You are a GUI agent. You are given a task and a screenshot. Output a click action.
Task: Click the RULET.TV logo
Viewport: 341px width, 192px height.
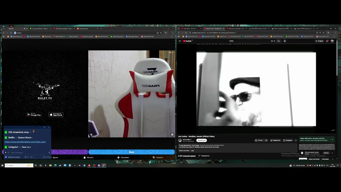click(45, 91)
